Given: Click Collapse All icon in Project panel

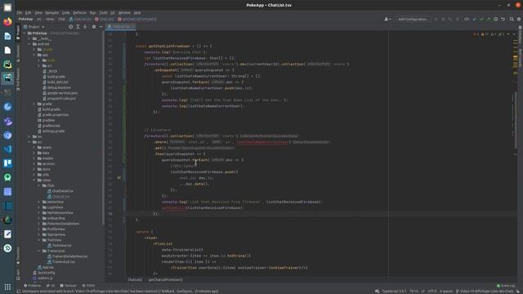Looking at the screenshot, I should tap(85, 27).
